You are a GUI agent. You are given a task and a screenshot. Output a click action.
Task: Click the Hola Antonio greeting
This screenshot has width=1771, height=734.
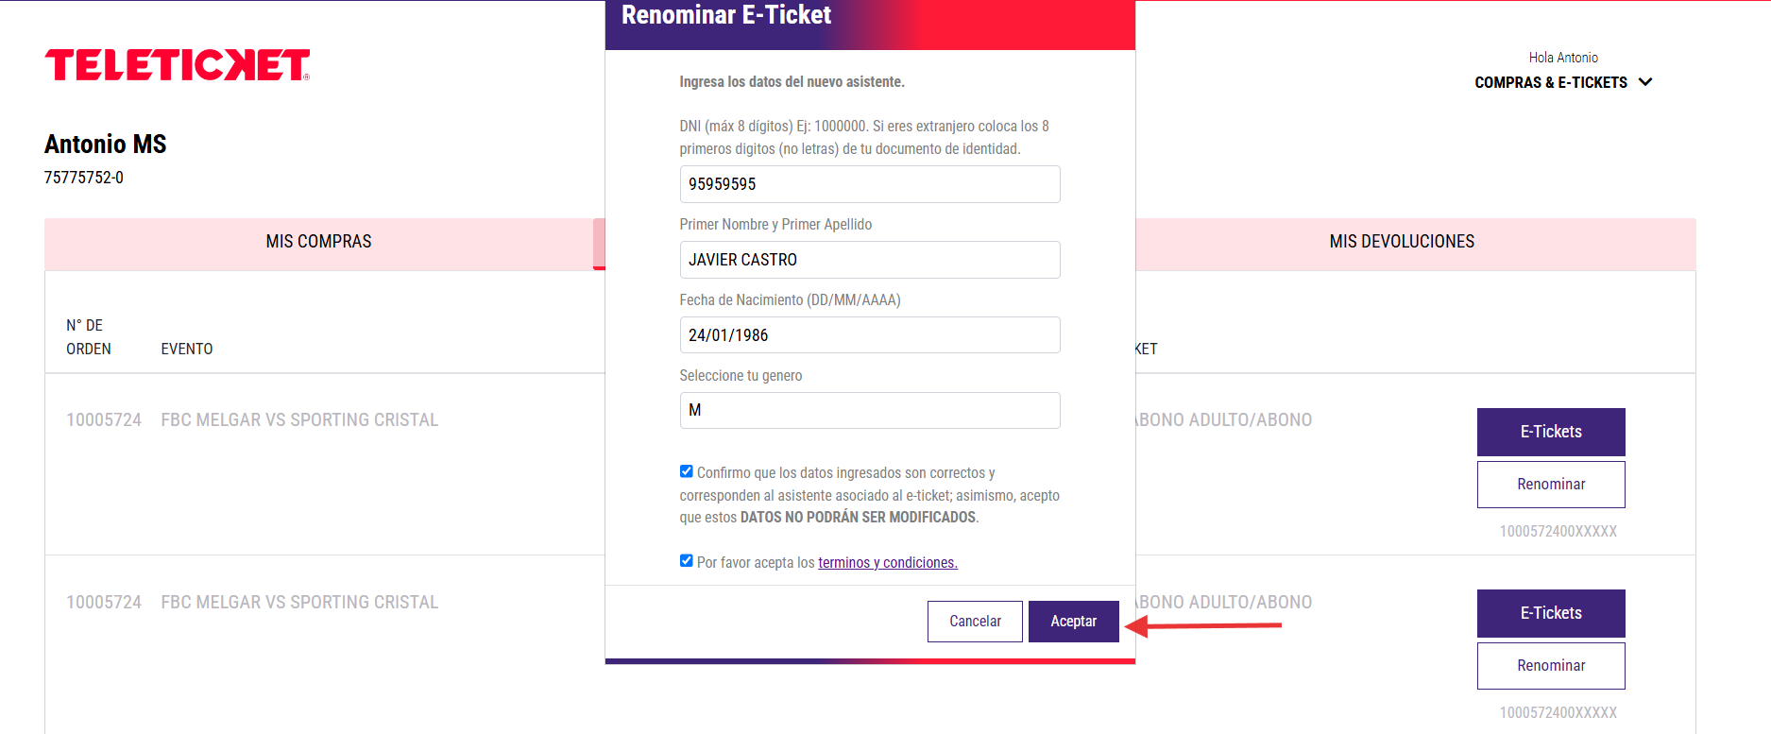click(1563, 58)
